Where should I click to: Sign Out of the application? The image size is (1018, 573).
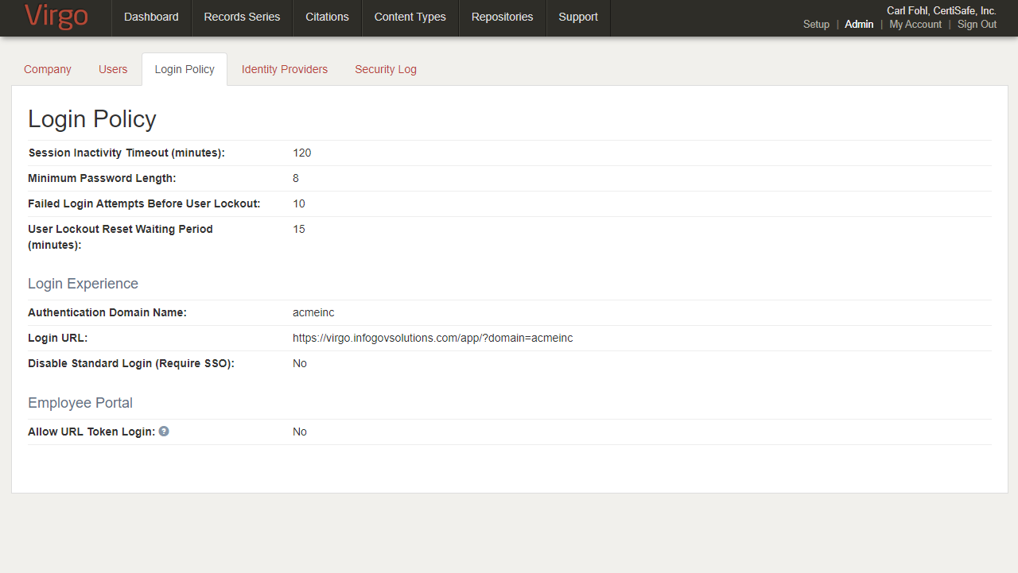(977, 25)
